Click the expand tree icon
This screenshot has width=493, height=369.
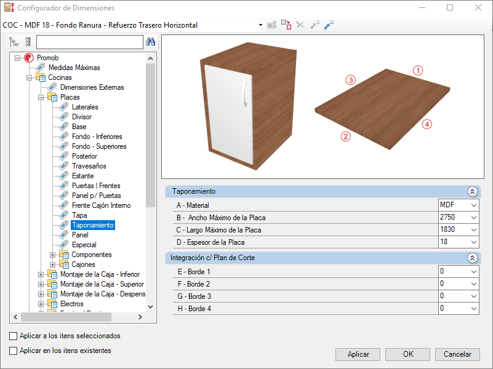click(14, 41)
